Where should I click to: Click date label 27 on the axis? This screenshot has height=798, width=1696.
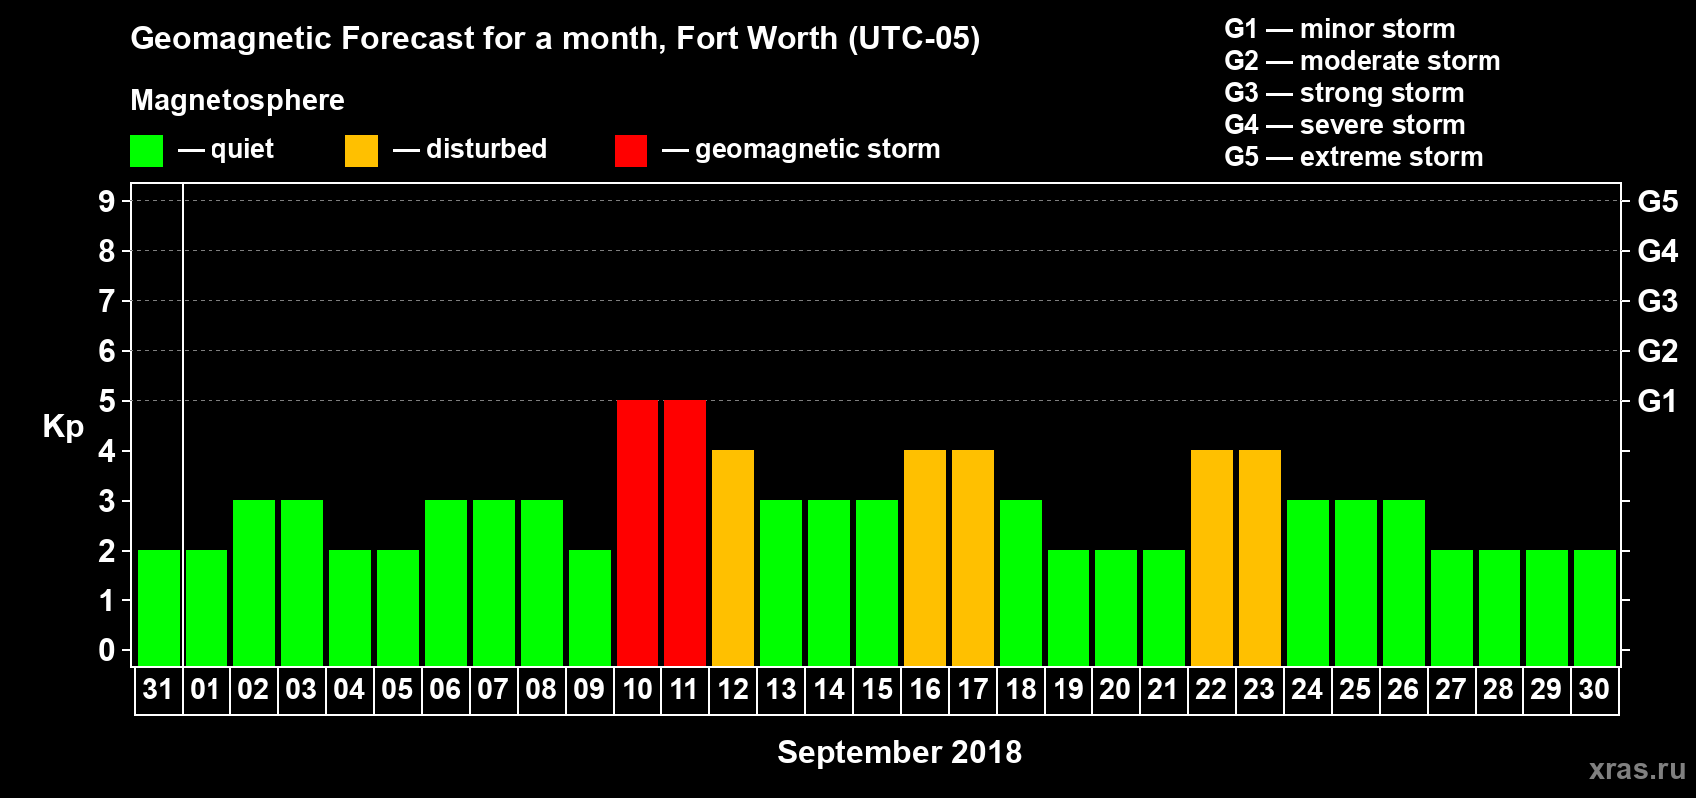coord(1451,689)
